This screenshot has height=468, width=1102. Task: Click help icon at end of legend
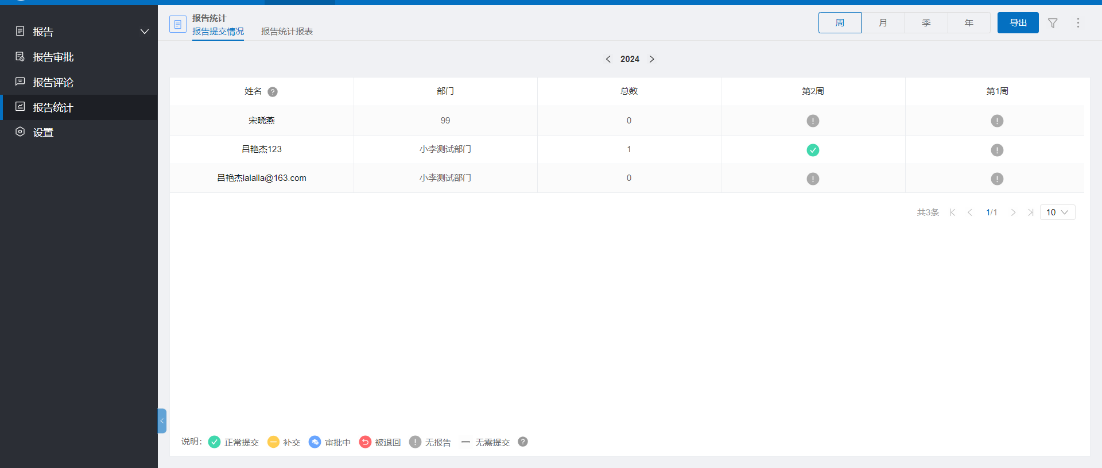click(522, 442)
